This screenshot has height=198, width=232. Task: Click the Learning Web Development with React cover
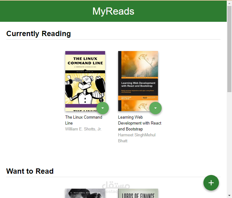click(138, 81)
